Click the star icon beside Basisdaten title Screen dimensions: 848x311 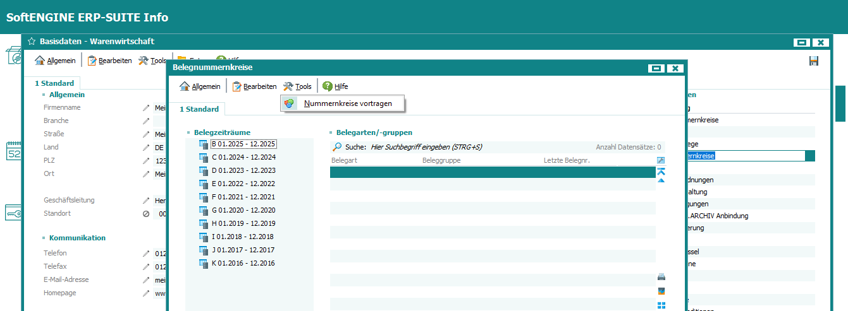pos(31,42)
